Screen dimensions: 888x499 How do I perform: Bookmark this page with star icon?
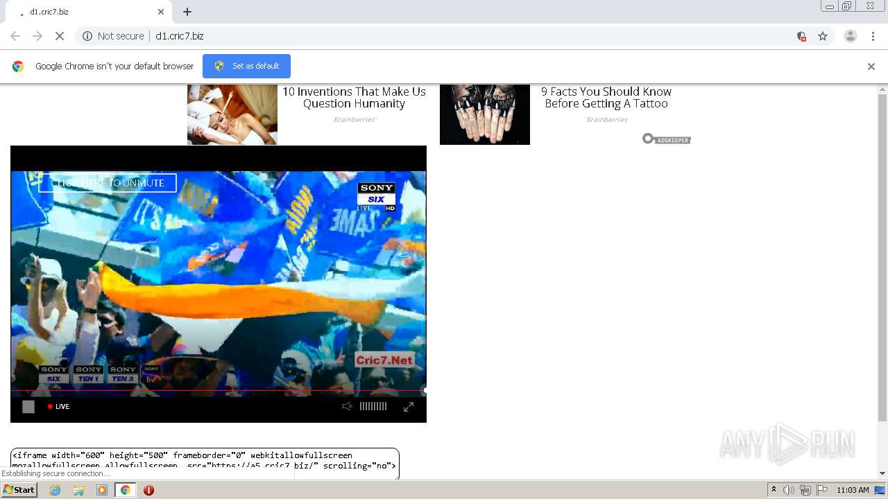tap(823, 36)
